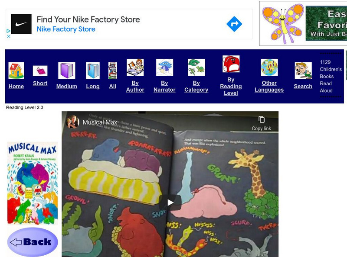Open the Search magnifying glass detective icon
347x257 pixels.
pos(303,71)
